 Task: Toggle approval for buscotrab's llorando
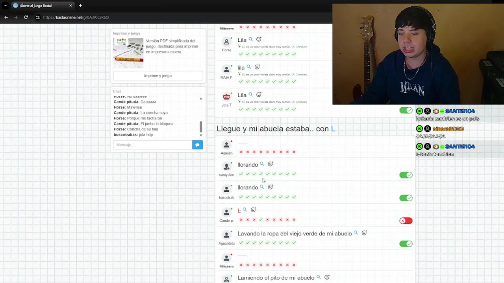[406, 198]
